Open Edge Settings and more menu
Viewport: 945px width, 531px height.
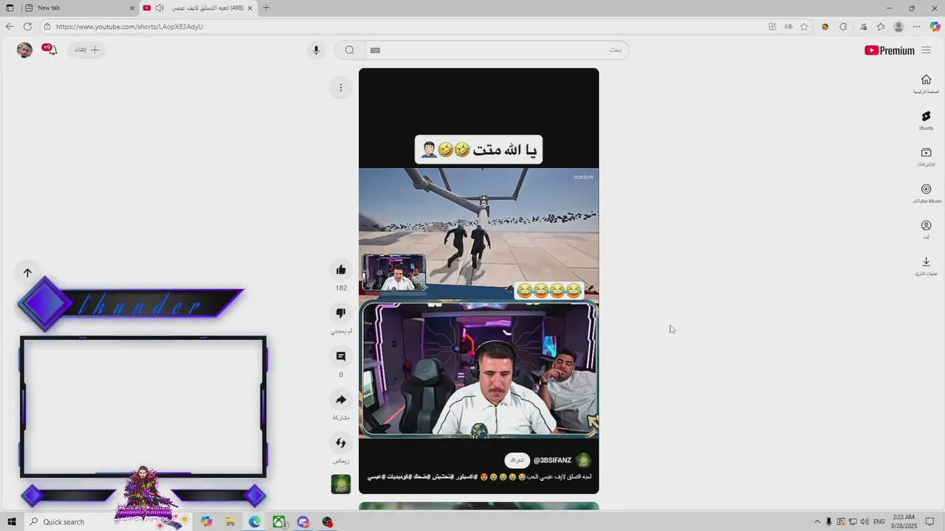click(x=916, y=27)
